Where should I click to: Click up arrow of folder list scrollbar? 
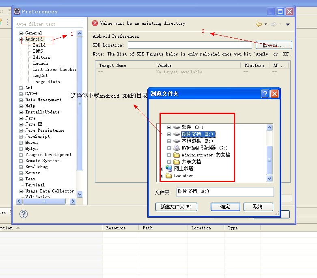point(269,127)
